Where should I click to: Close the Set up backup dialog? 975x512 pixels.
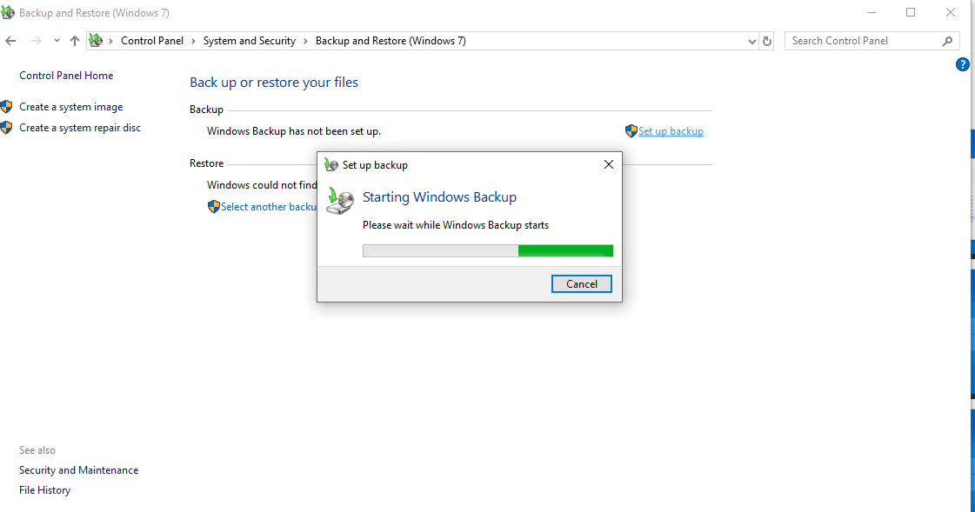[x=609, y=164]
